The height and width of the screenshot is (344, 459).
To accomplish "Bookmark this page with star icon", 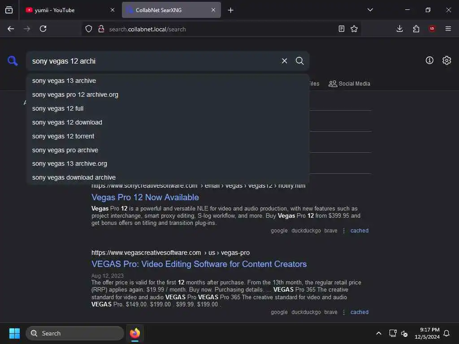I will click(354, 29).
